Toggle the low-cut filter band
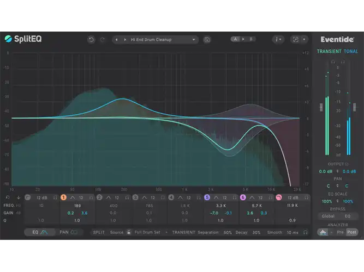Image resolution: width=364 pixels, height=272 pixels. coord(28,197)
